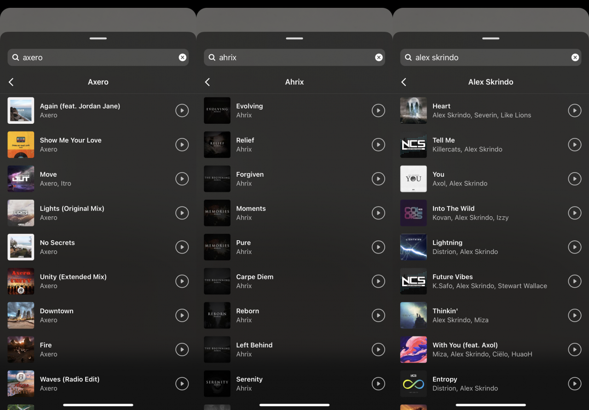Click the axero search input field
This screenshot has height=410, width=589.
[97, 58]
